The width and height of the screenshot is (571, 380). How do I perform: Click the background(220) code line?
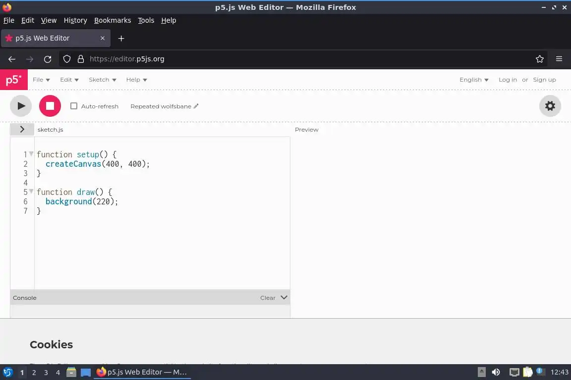[x=82, y=201]
